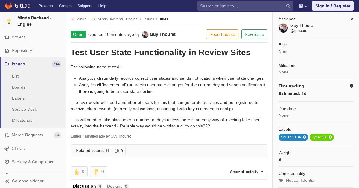Click the Open status badge
Image resolution: width=359 pixels, height=188 pixels.
click(x=78, y=34)
